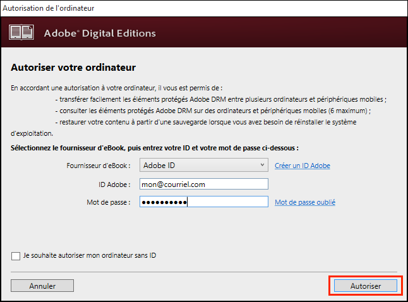Viewport: 408px width, 302px height.
Task: Open the "Créer un ID Adobe" link
Action: [x=302, y=166]
